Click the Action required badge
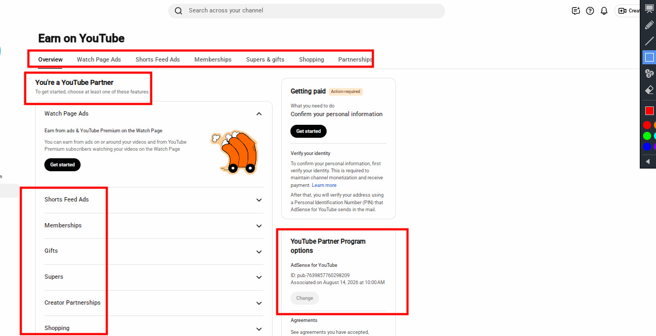Screen dimensions: 656x336 pos(346,92)
